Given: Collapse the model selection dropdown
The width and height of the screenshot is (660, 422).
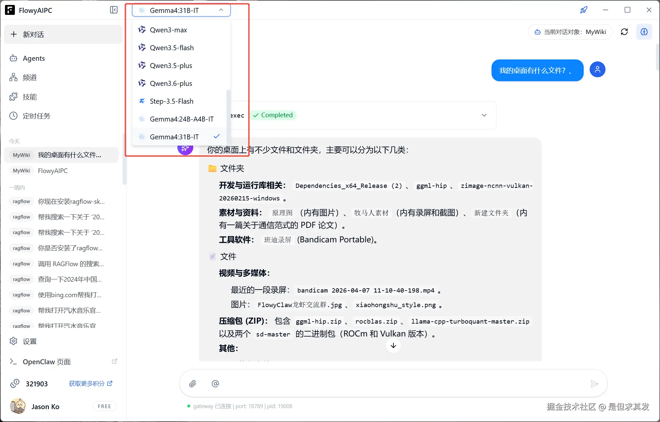Looking at the screenshot, I should point(221,10).
